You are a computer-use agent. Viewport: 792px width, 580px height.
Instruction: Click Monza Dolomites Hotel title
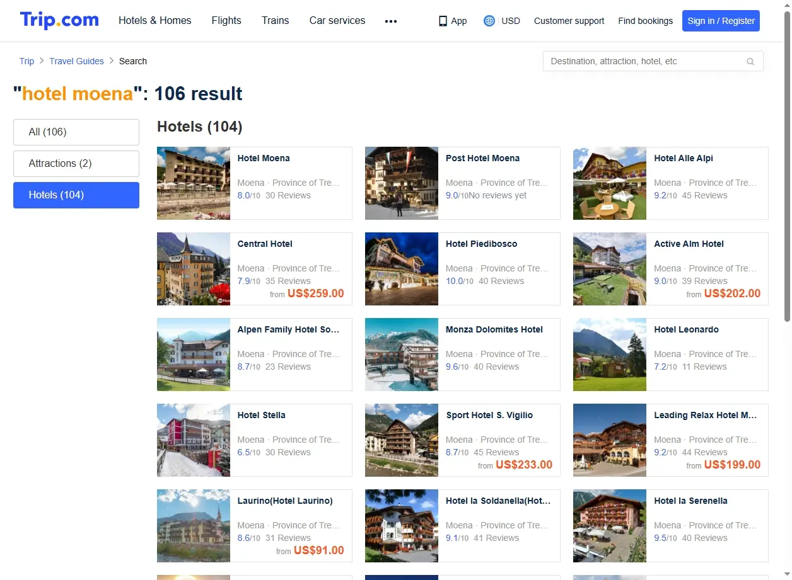point(494,329)
